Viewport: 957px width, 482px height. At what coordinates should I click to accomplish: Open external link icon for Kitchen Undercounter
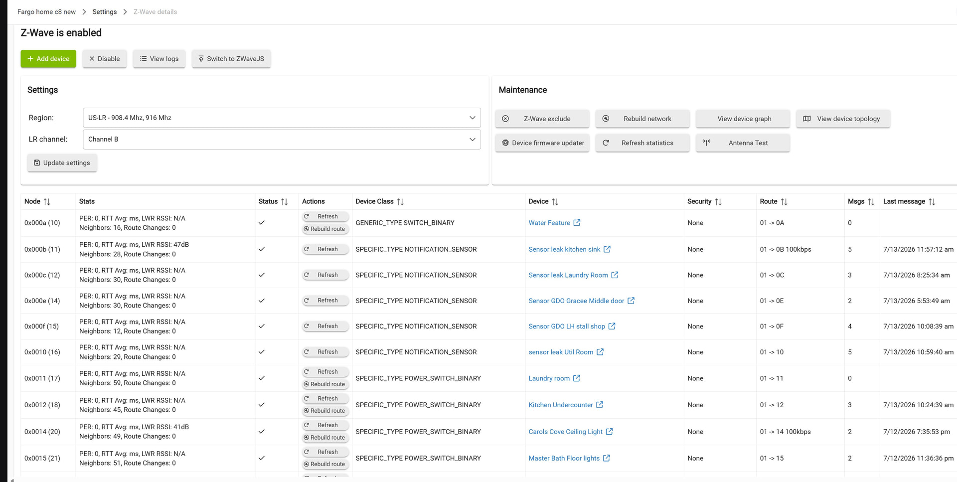click(x=600, y=405)
